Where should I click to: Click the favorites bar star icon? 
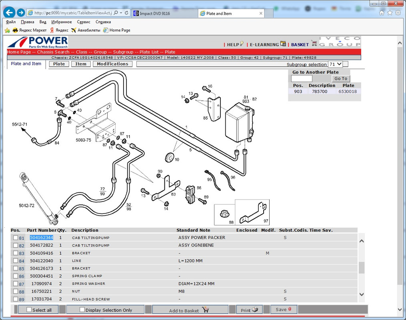tap(7, 30)
